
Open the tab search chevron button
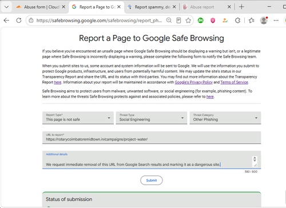6,7
